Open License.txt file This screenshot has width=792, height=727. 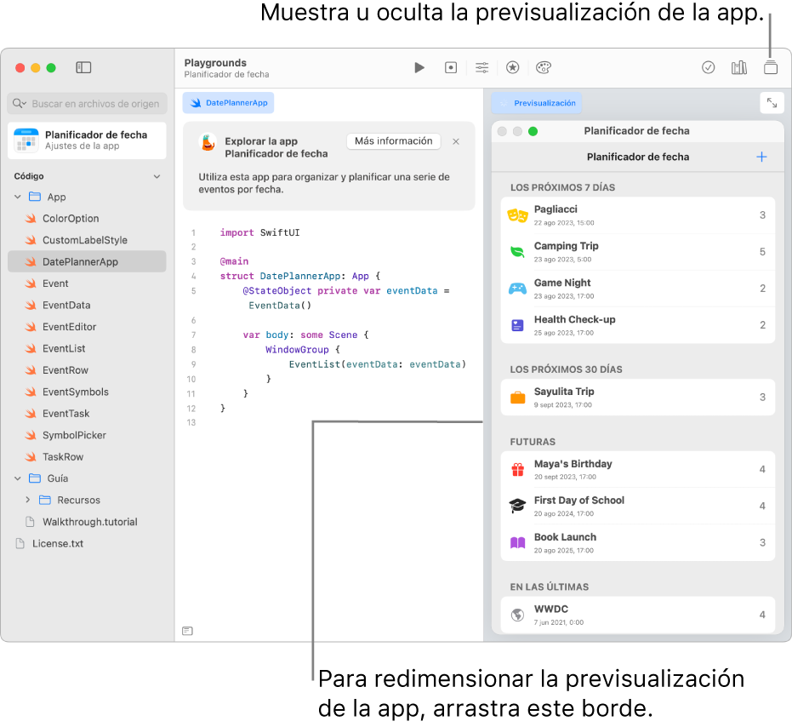click(87, 543)
